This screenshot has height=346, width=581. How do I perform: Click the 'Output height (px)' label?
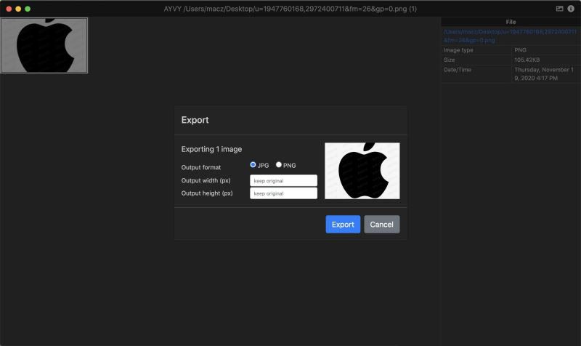[x=207, y=193]
